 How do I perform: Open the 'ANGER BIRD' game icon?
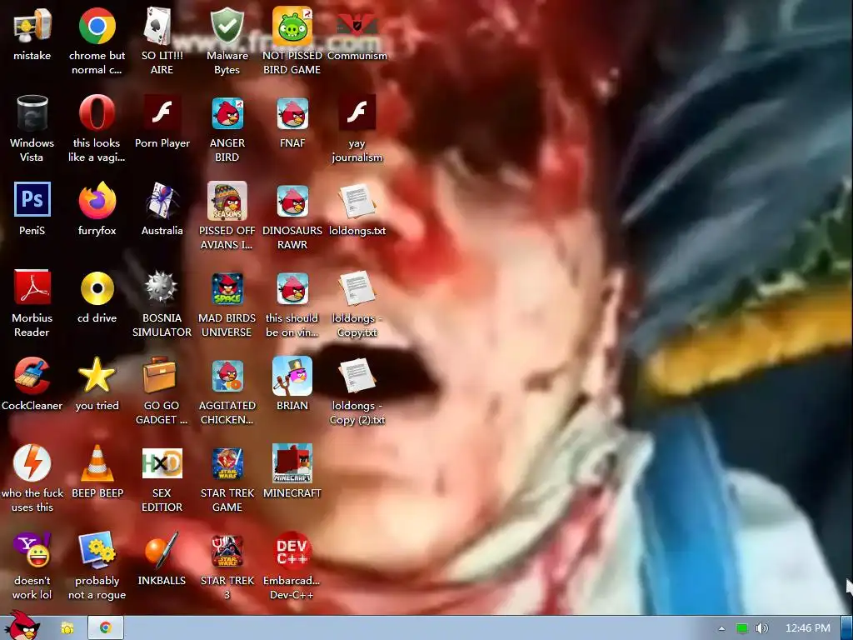pos(227,113)
